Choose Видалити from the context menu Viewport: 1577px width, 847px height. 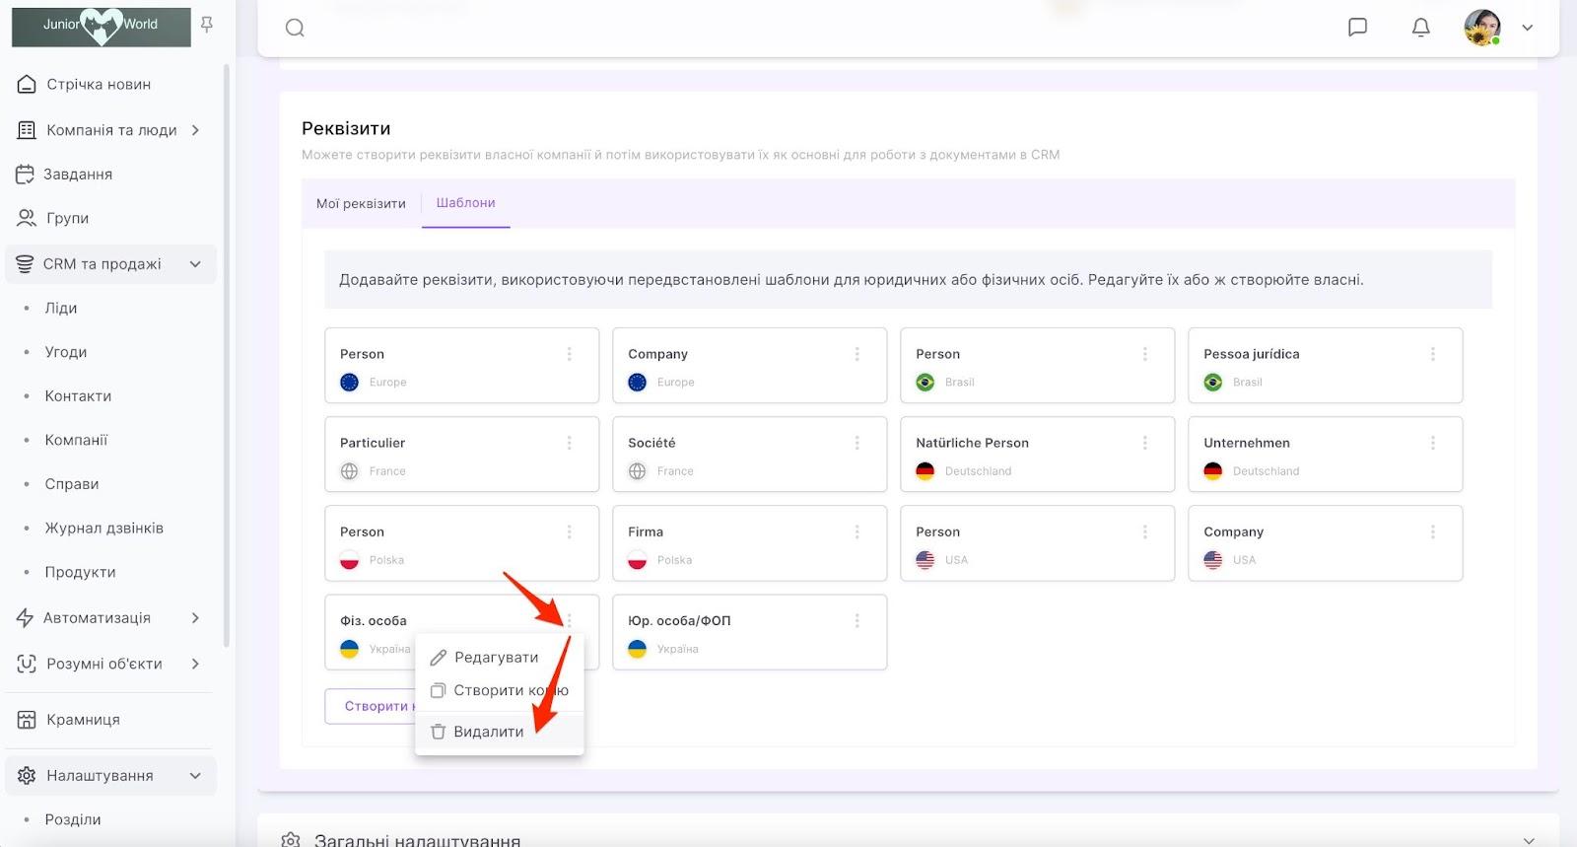pyautogui.click(x=500, y=732)
